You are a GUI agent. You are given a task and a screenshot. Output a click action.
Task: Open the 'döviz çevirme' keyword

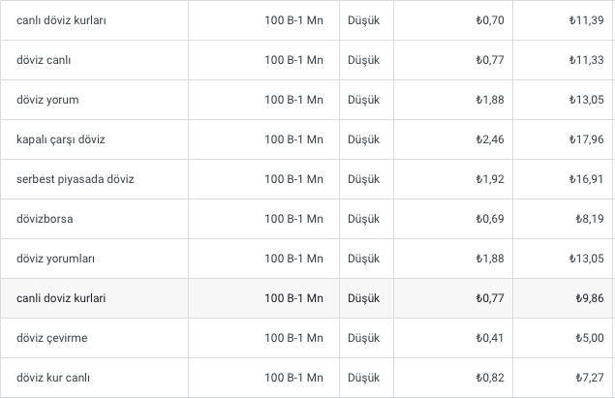[x=51, y=338]
